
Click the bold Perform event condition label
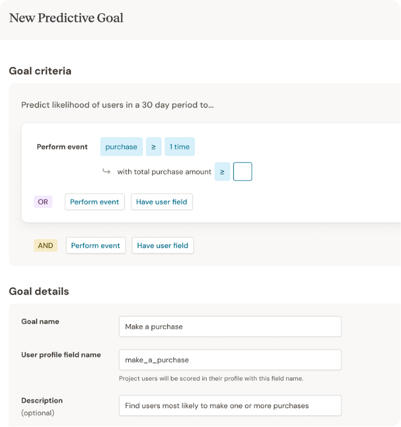[62, 147]
